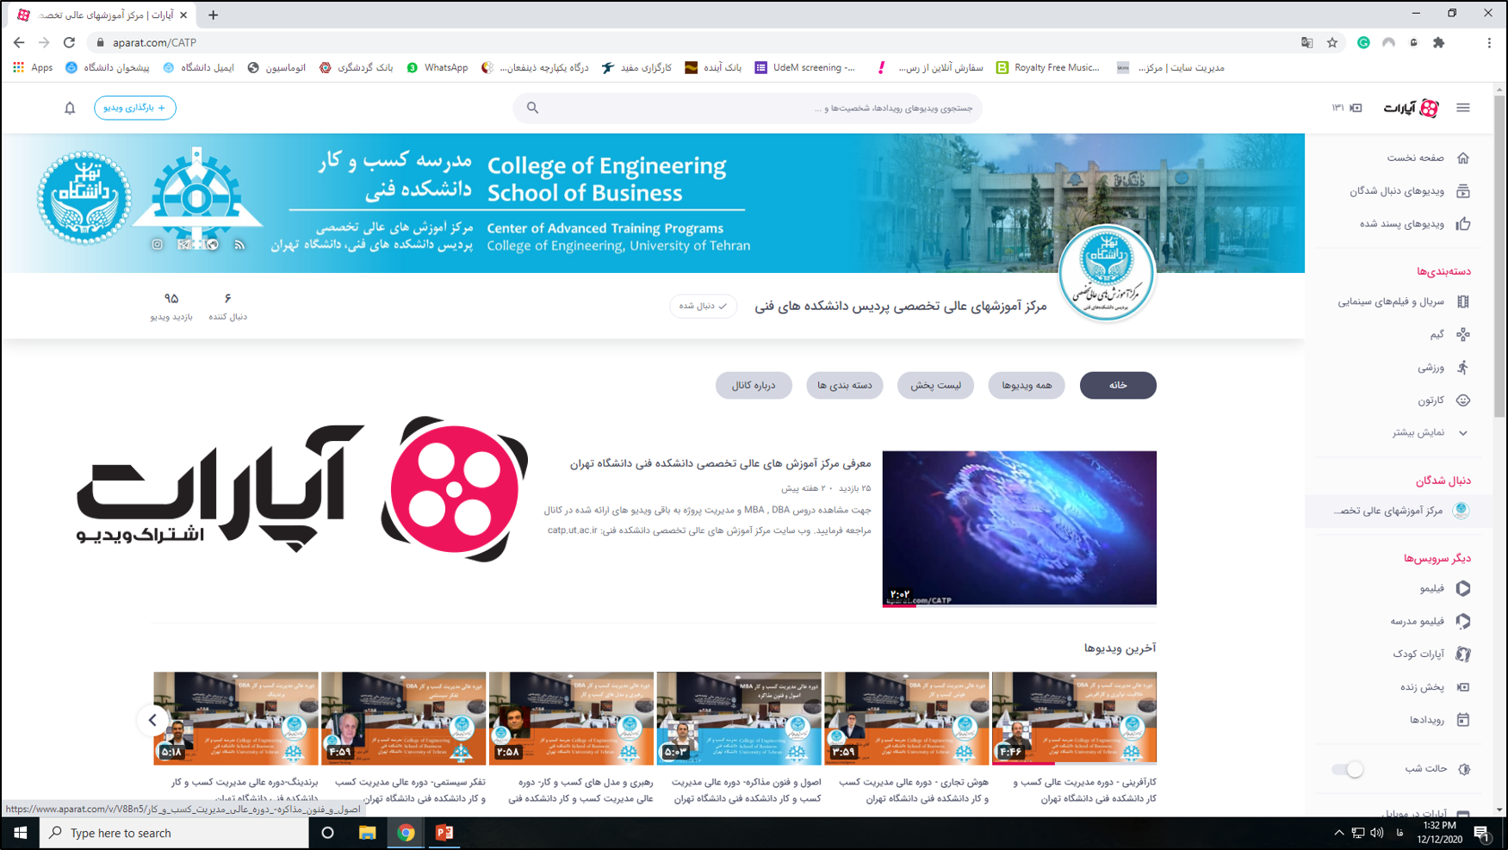This screenshot has height=850, width=1508.
Task: Bookmark page with star icon
Action: tap(1332, 42)
